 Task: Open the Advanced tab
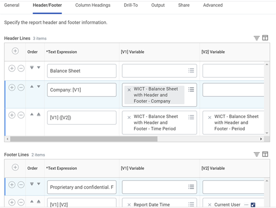tap(213, 5)
